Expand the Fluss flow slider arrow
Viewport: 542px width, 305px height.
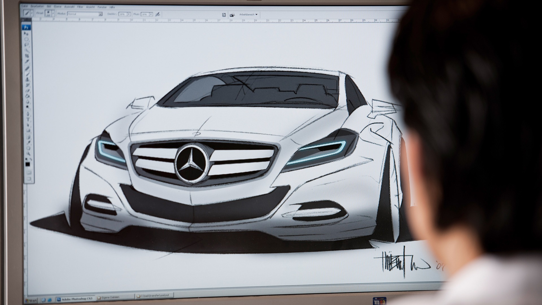(151, 14)
